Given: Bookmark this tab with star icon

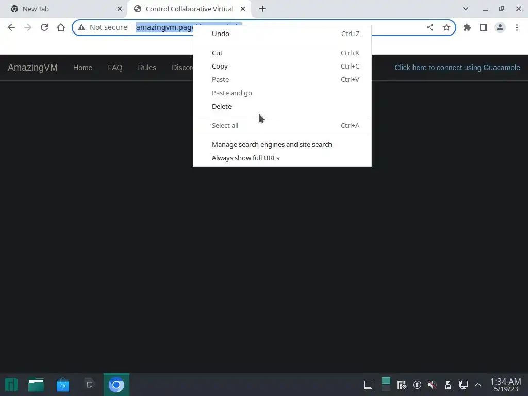Looking at the screenshot, I should click(447, 27).
